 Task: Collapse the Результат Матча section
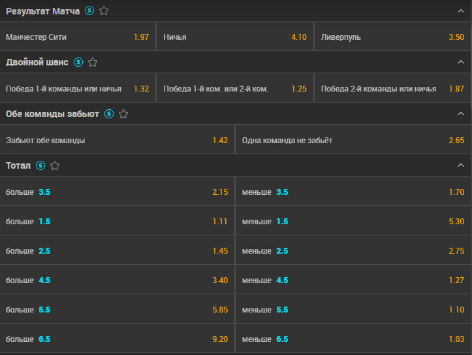click(x=460, y=11)
